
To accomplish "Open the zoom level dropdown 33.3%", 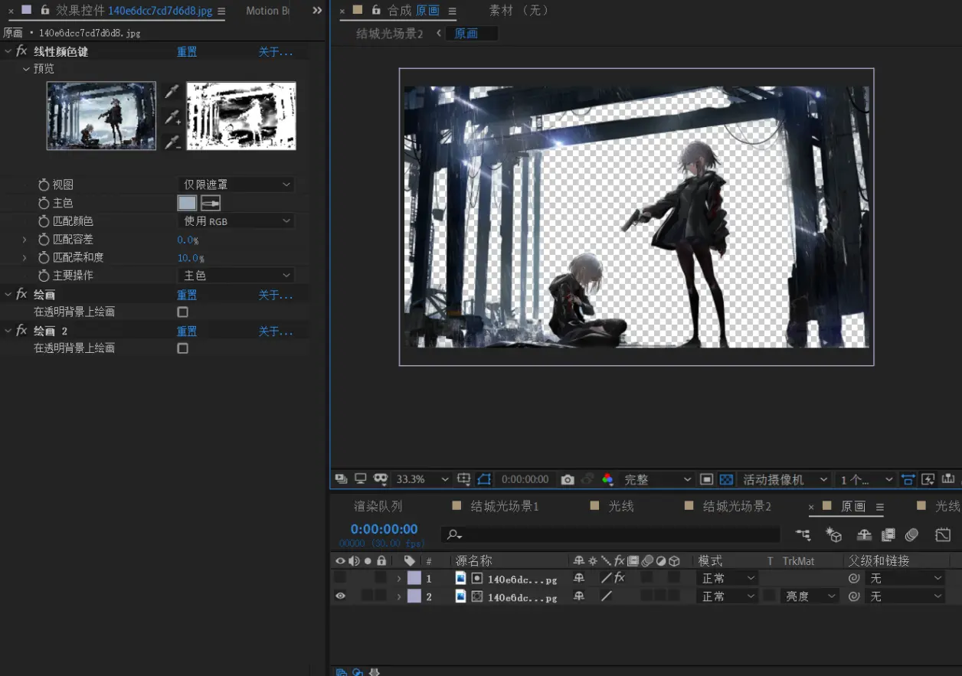I will (x=422, y=479).
